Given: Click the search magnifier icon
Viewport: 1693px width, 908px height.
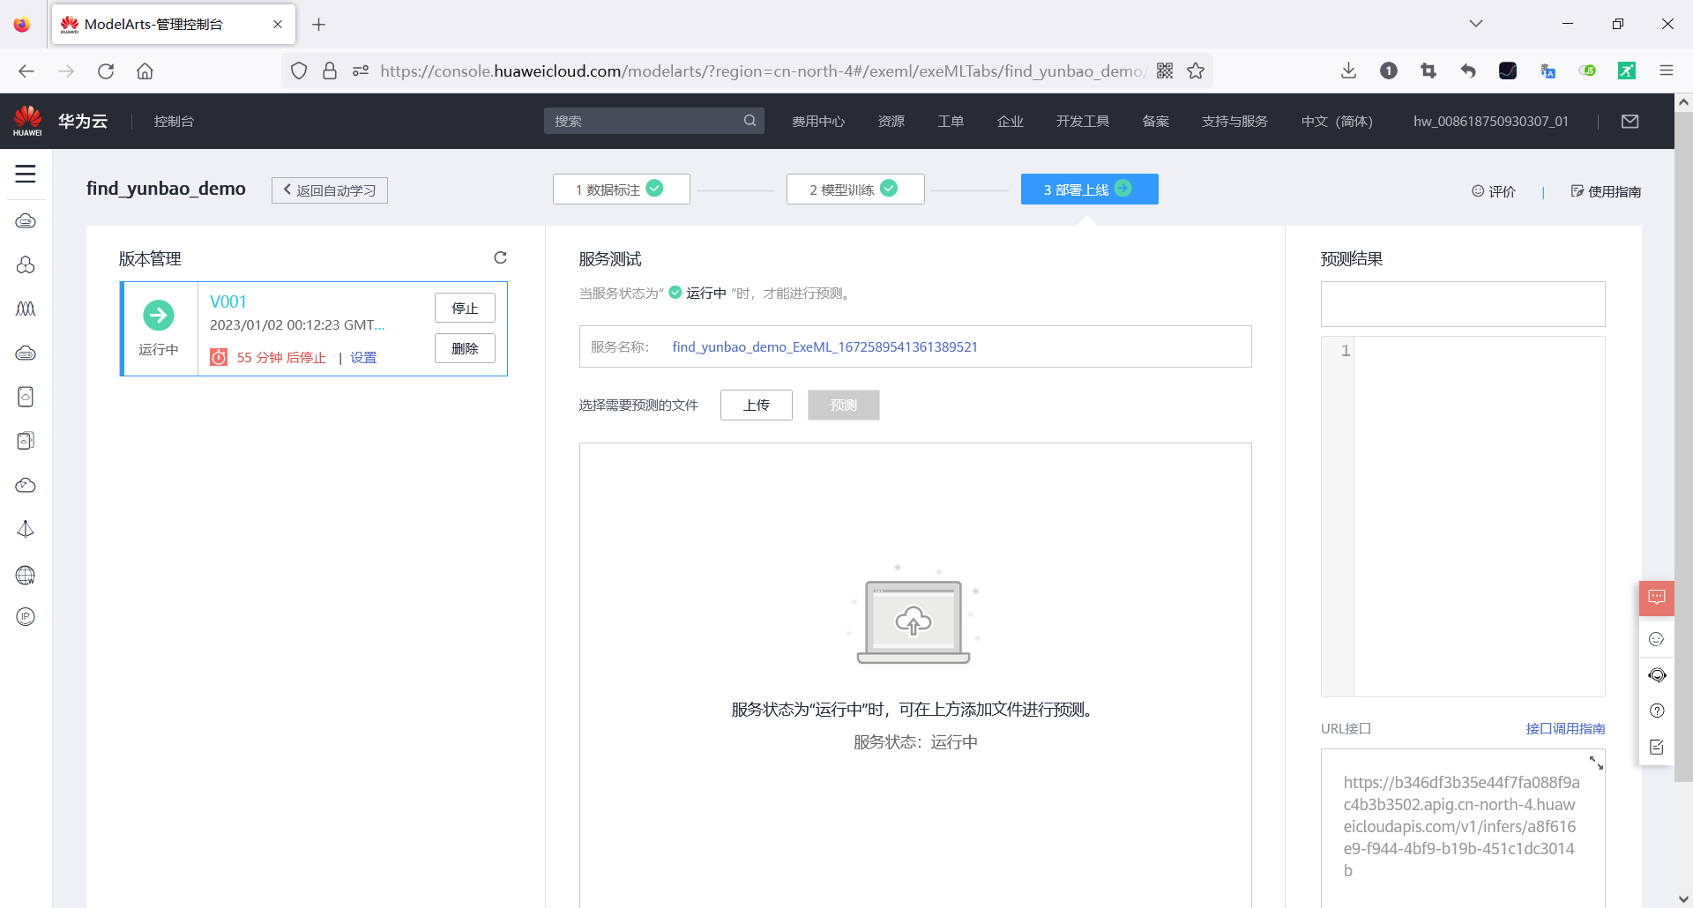Looking at the screenshot, I should click(x=750, y=121).
